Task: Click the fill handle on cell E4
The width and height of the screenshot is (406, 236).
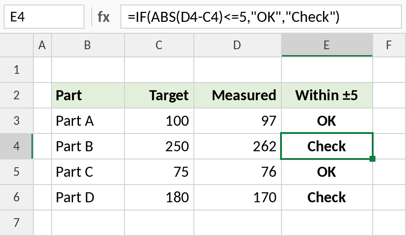Action: point(372,159)
